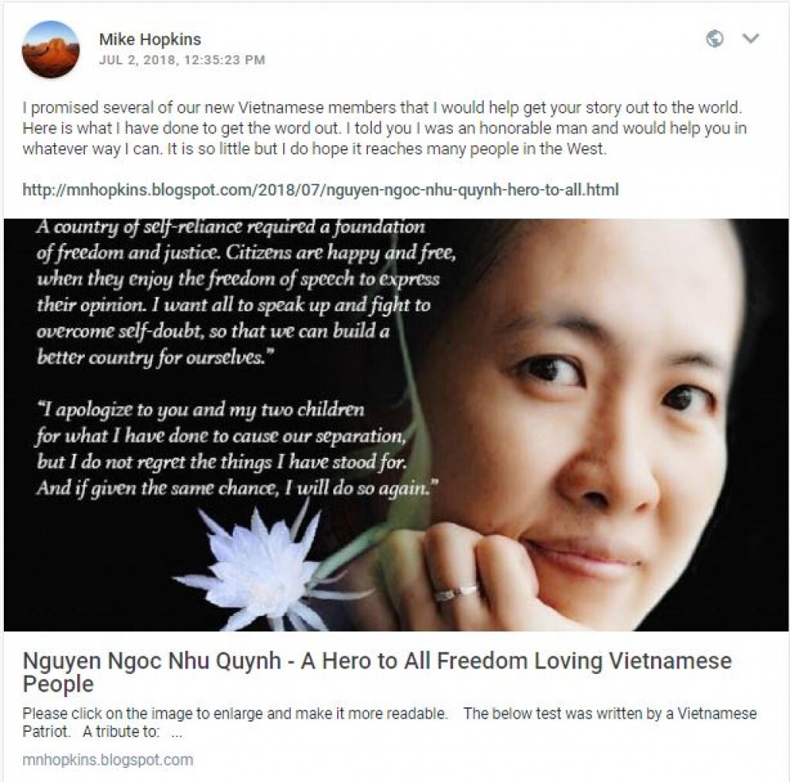Image resolution: width=790 pixels, height=782 pixels.
Task: Click the white flower in the preview image
Action: pyautogui.click(x=262, y=565)
